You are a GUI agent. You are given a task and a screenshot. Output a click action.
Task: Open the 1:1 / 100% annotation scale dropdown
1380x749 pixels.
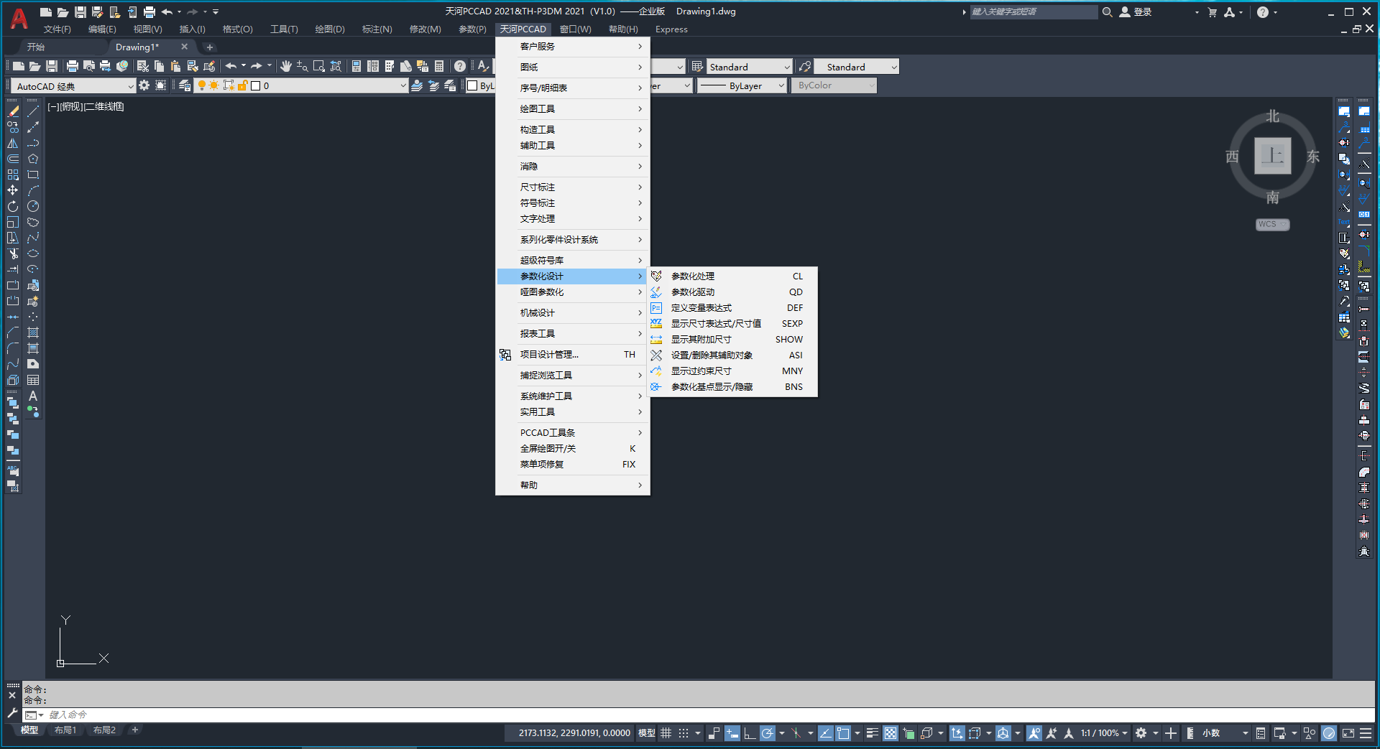click(1105, 733)
